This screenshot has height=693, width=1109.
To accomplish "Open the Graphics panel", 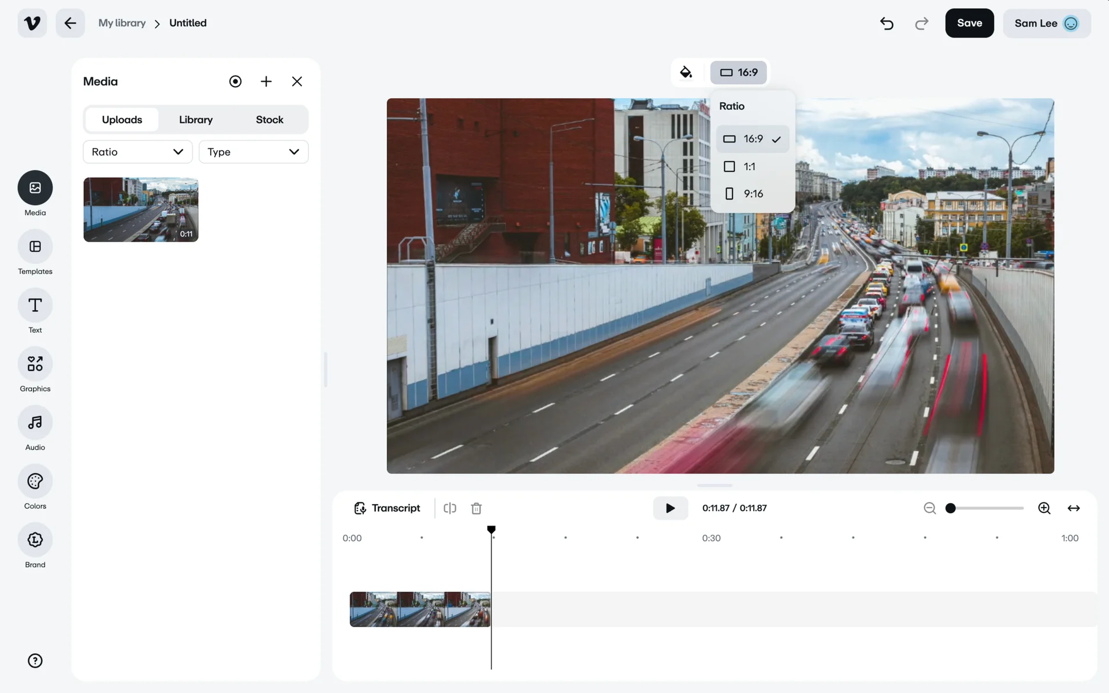I will 35,364.
